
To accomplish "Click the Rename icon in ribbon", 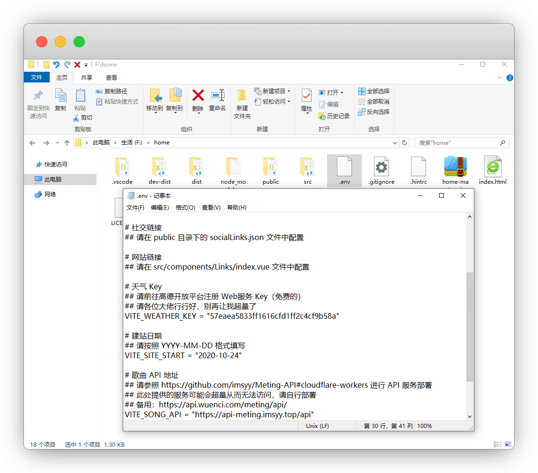I will pos(217,96).
